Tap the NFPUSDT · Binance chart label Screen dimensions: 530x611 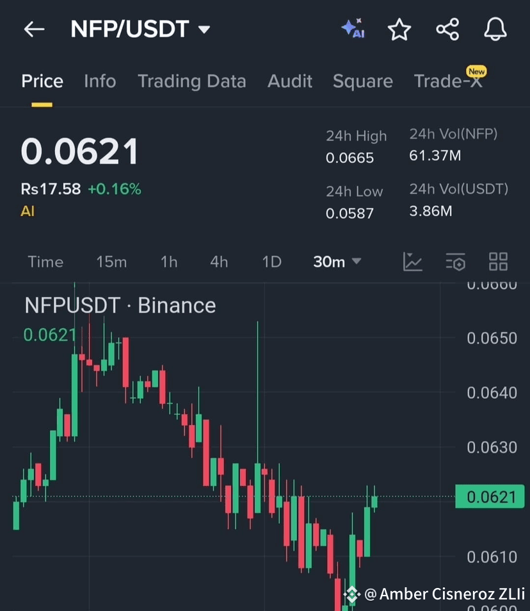pyautogui.click(x=120, y=305)
